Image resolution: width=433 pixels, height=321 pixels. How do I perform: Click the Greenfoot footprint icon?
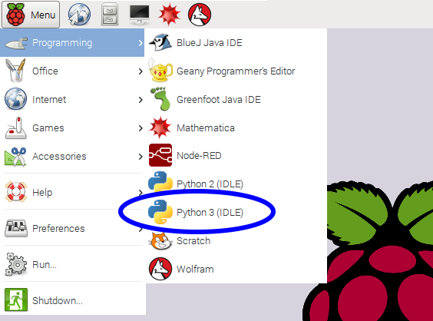(160, 99)
